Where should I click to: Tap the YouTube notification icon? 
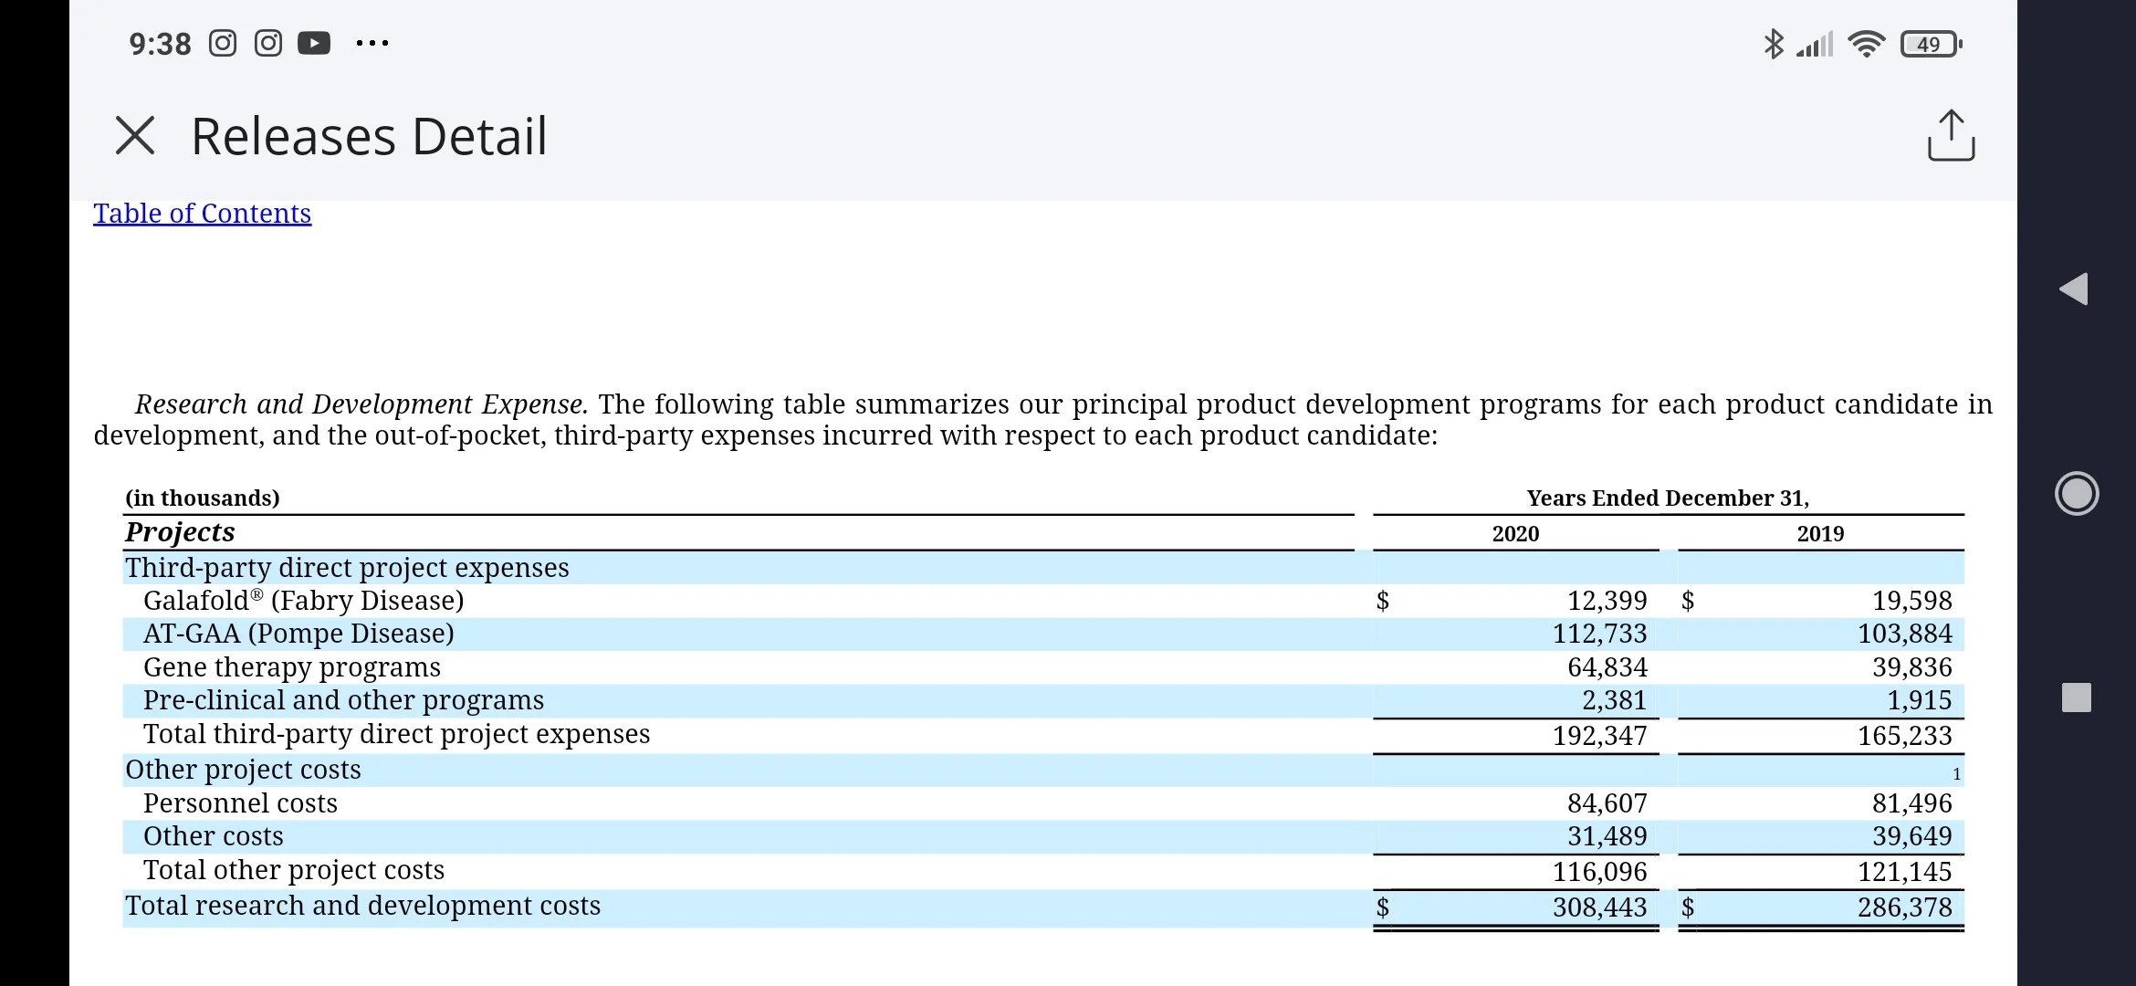pyautogui.click(x=314, y=43)
